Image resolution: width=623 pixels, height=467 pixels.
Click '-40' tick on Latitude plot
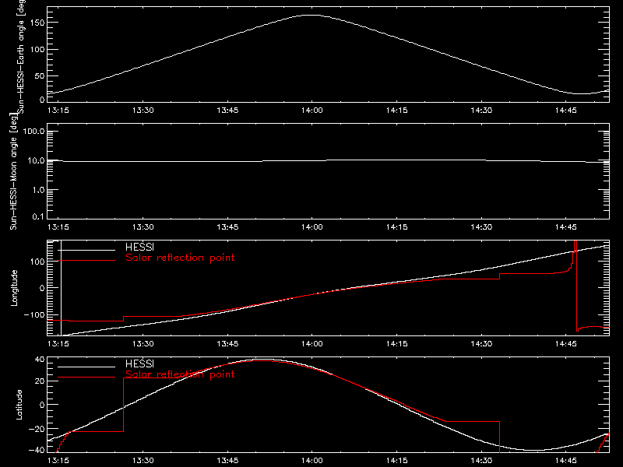pyautogui.click(x=37, y=451)
